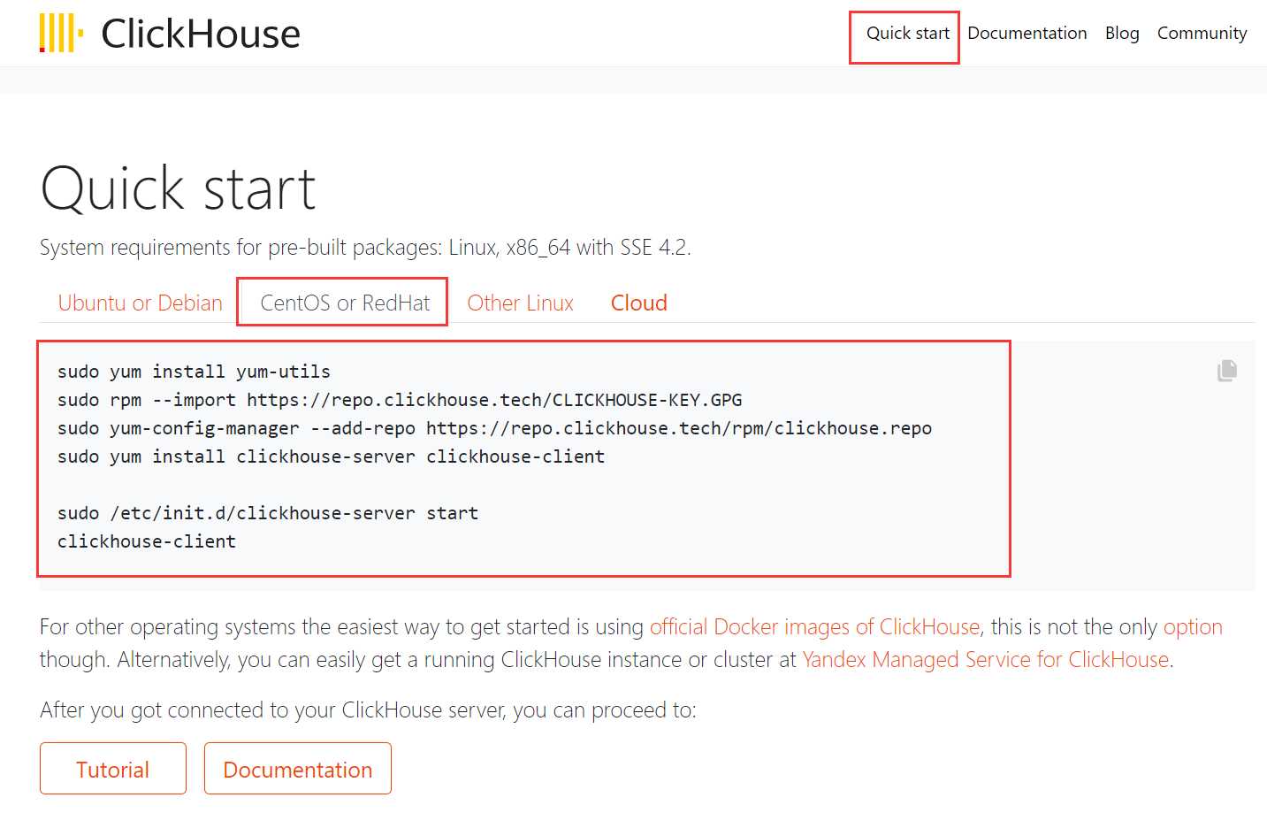This screenshot has width=1267, height=813.
Task: Switch to the Ubuntu or Debian tab
Action: pos(141,303)
